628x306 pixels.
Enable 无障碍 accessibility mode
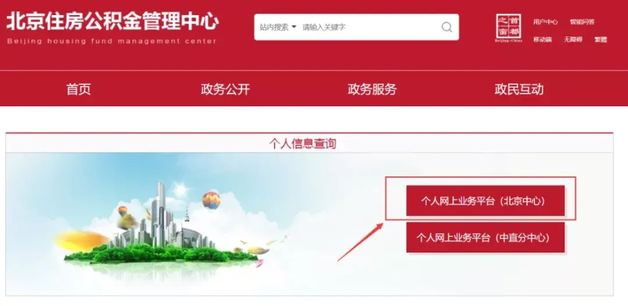(573, 39)
